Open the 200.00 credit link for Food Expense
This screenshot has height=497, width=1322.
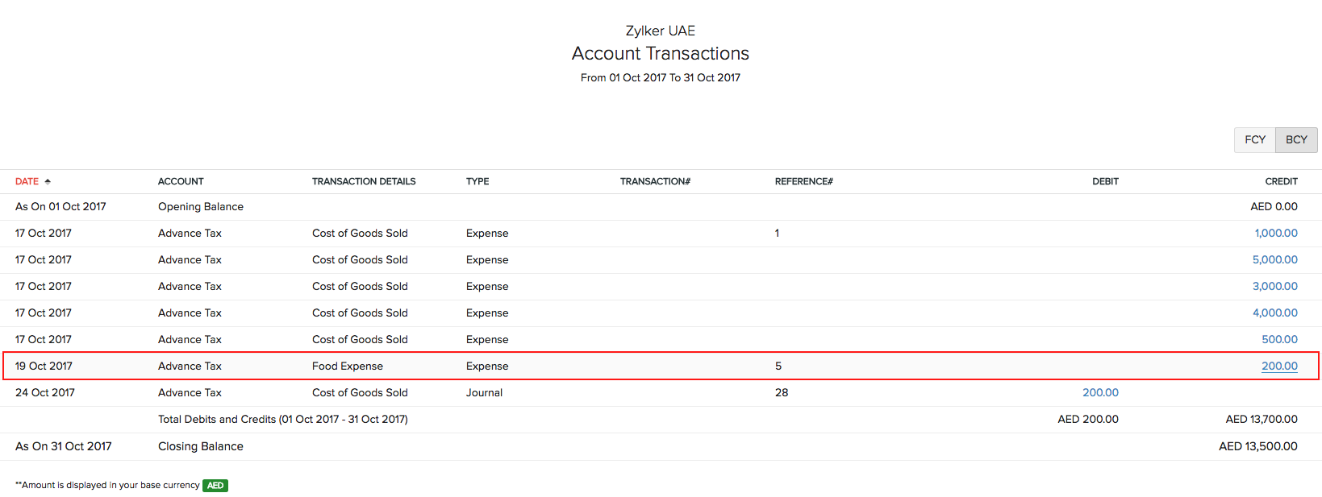click(1279, 367)
